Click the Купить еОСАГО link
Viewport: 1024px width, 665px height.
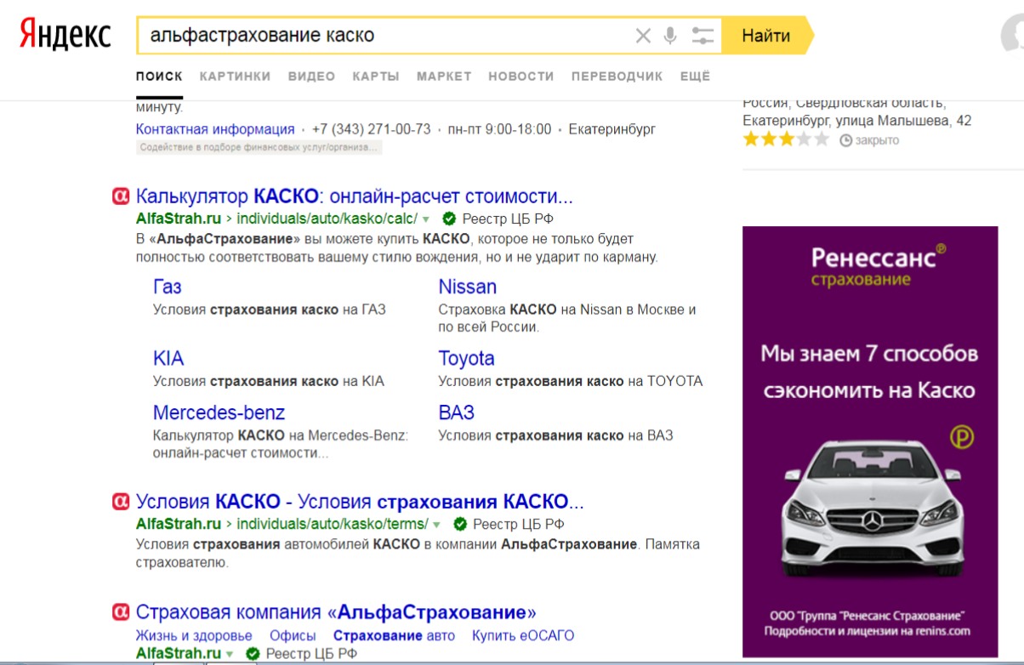click(x=523, y=635)
